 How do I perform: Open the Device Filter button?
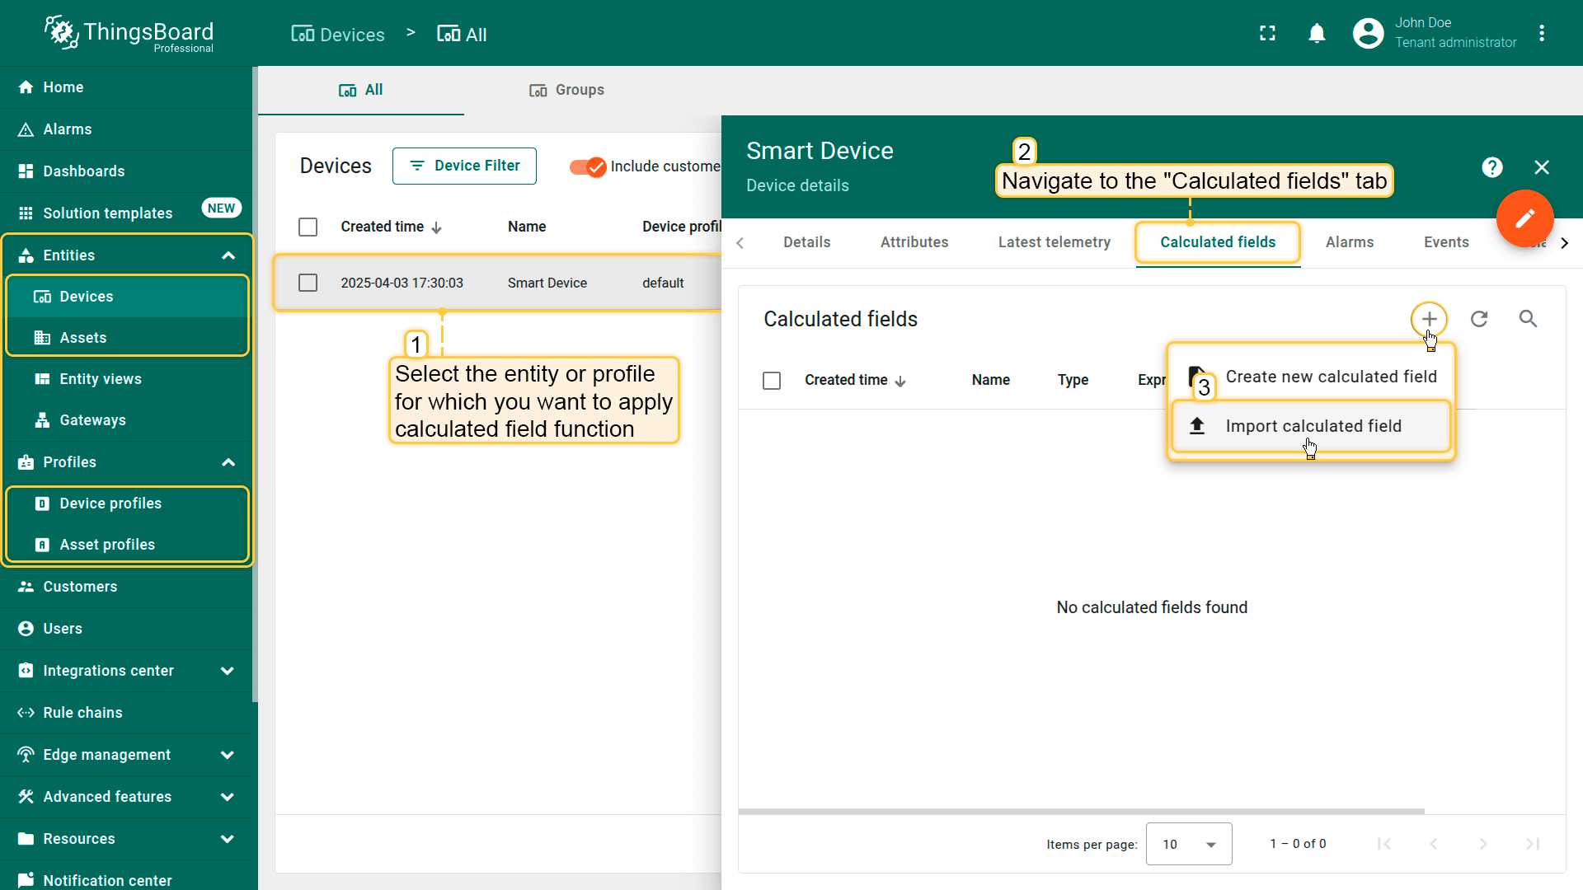pyautogui.click(x=464, y=166)
